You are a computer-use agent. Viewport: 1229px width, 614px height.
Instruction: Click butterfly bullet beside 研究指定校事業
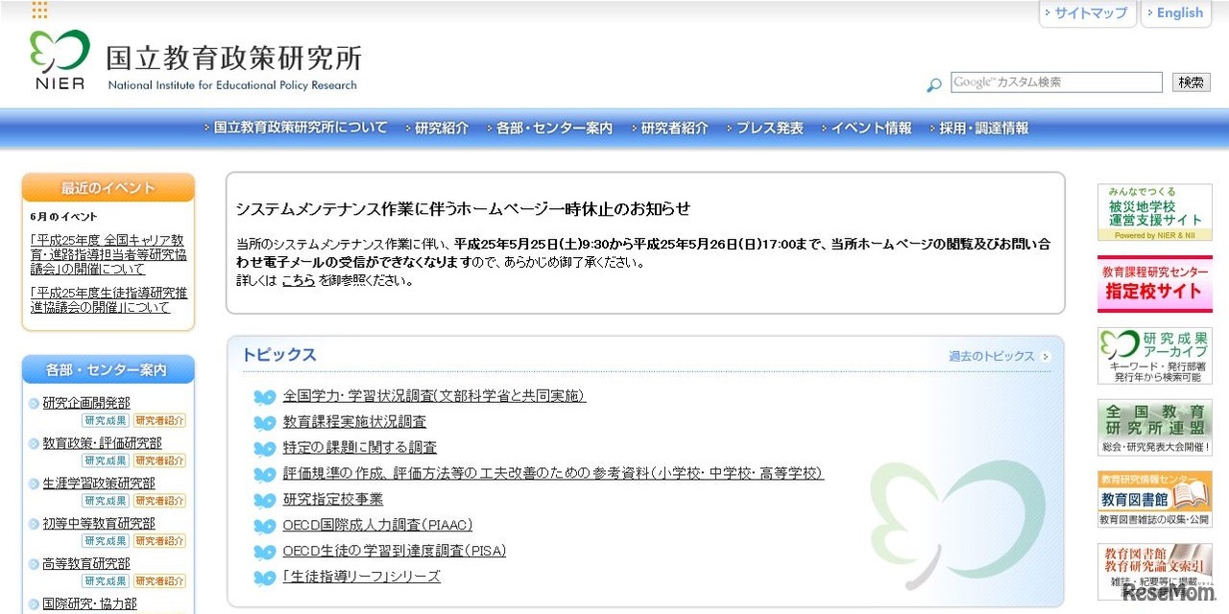(264, 501)
